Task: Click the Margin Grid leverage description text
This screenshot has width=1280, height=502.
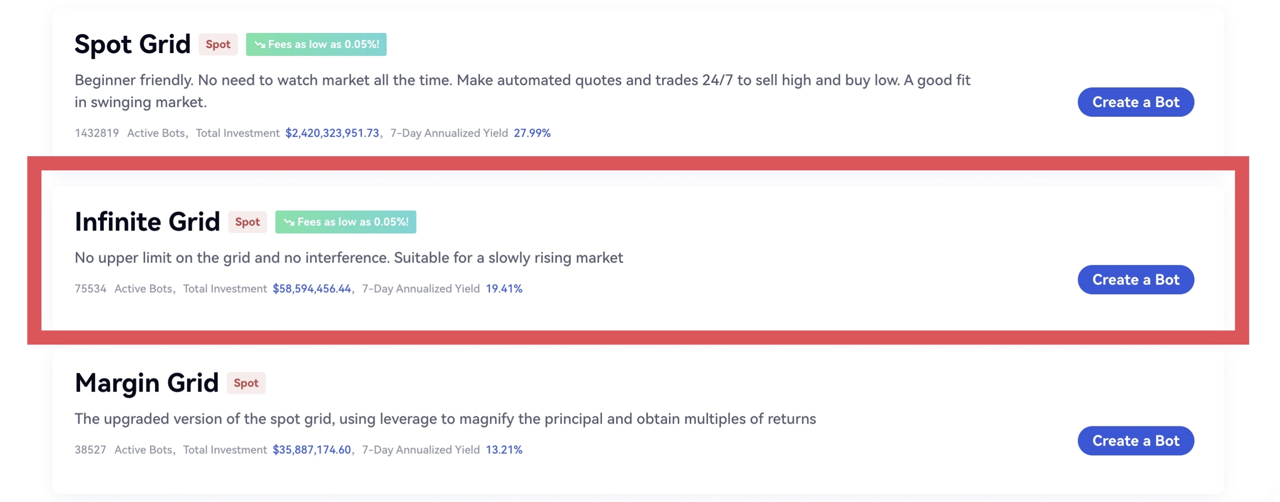Action: 445,419
